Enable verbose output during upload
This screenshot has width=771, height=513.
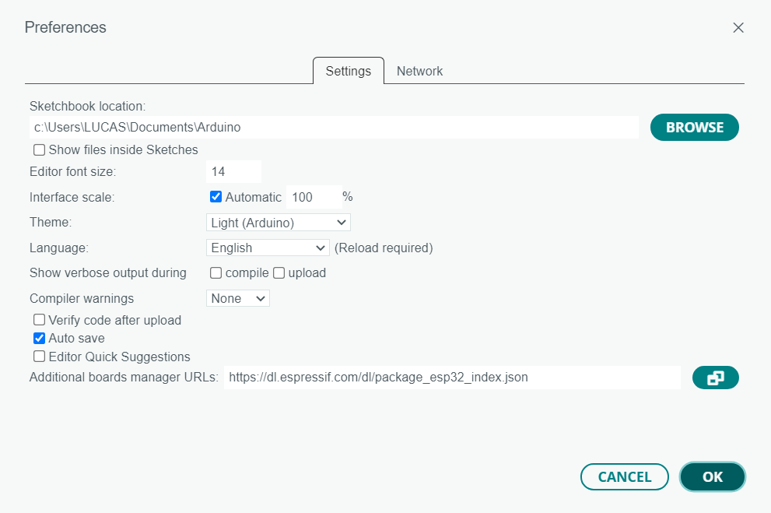click(x=279, y=273)
